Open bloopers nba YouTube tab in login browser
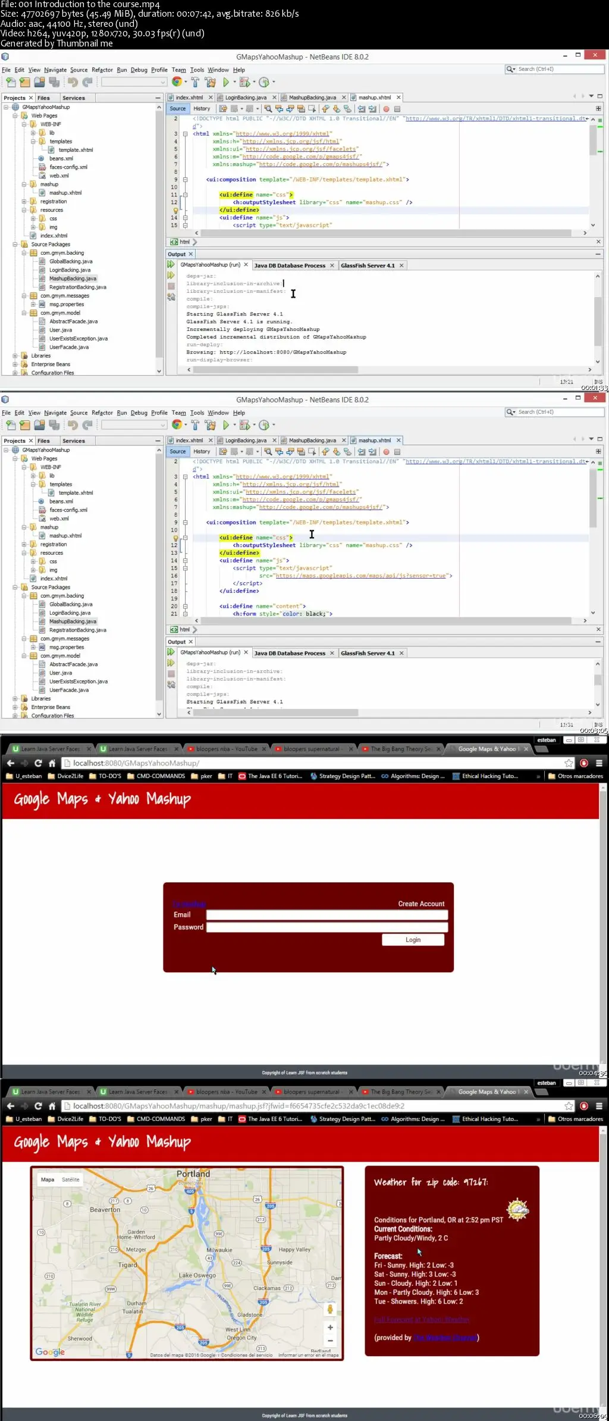 click(227, 749)
